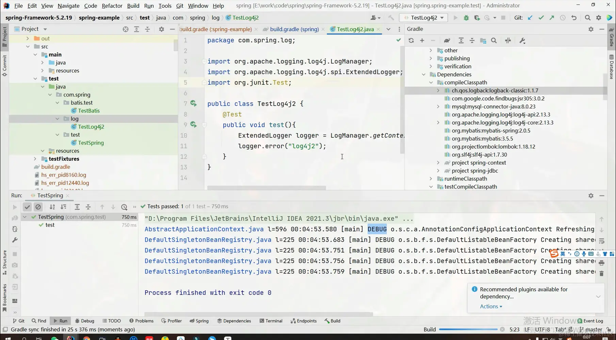The width and height of the screenshot is (616, 340).
Task: Print console output icon
Action: (601, 263)
